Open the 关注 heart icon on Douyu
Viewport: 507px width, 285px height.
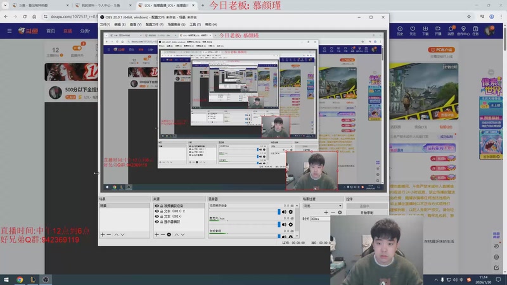(x=413, y=30)
